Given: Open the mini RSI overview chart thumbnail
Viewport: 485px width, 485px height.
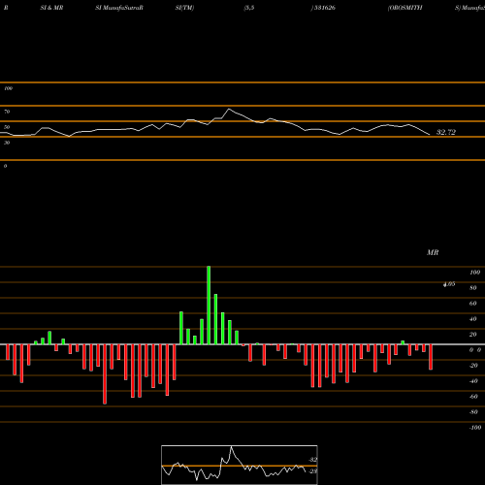Looking at the screenshot, I should (240, 465).
